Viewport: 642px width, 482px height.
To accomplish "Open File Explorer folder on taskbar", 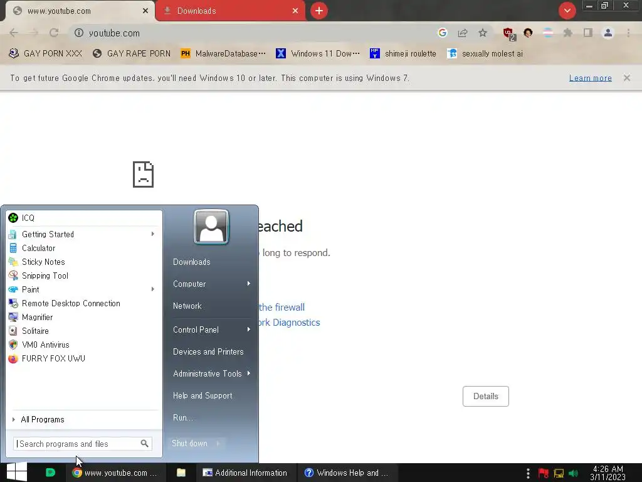I will (181, 473).
